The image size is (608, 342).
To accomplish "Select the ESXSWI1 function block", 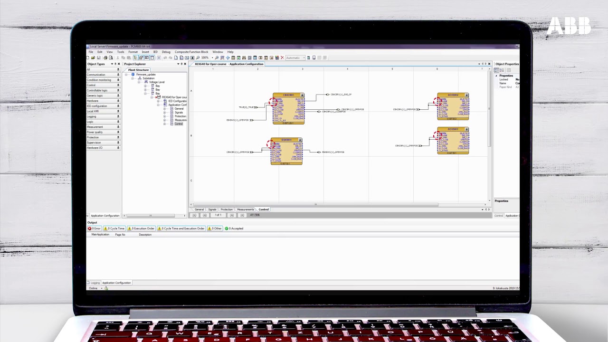I will tap(286, 152).
